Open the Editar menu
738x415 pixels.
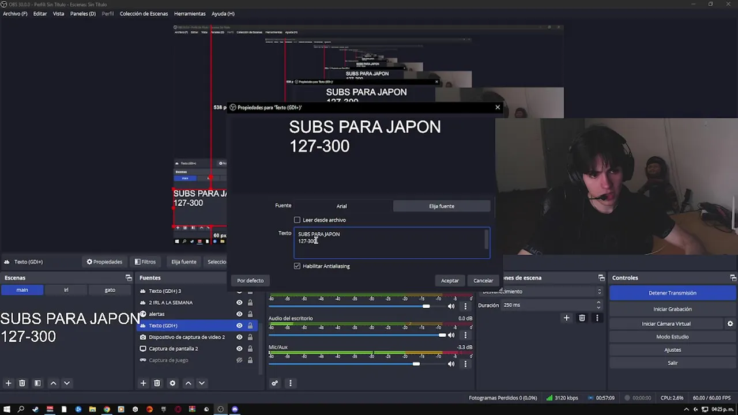click(x=40, y=13)
